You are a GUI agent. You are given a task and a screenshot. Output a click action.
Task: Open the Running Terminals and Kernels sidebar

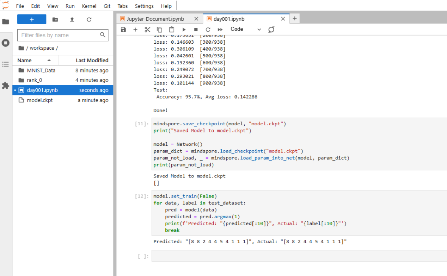[x=6, y=43]
